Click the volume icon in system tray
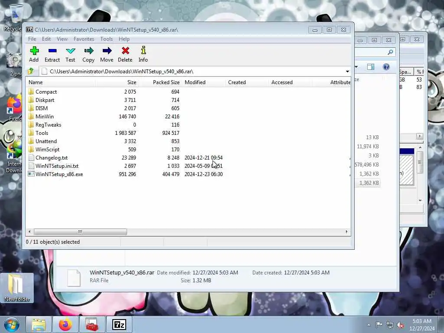Screen dimensions: 444x333 pos(400,325)
